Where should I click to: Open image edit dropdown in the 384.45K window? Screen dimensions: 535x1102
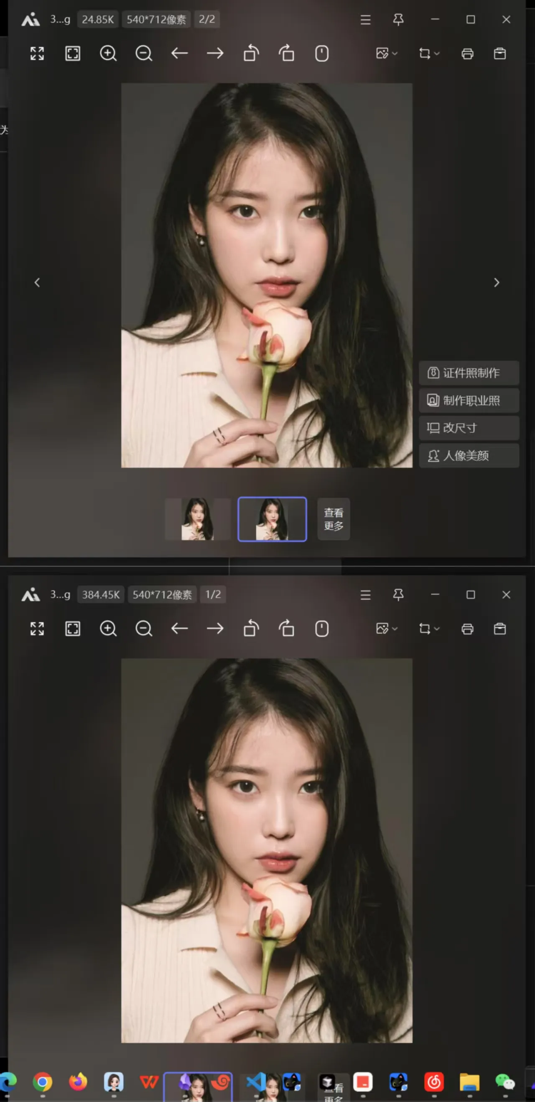coord(387,629)
